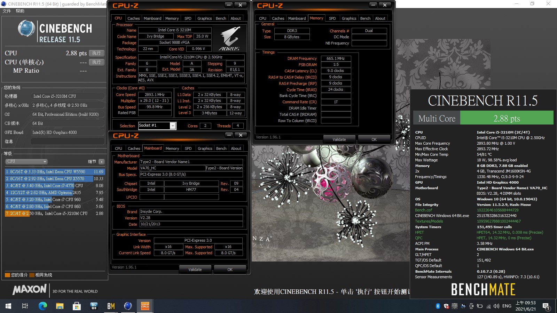The height and width of the screenshot is (313, 557).
Task: Open Memory tab in top-left CPU-Z window
Action: pyautogui.click(x=172, y=18)
